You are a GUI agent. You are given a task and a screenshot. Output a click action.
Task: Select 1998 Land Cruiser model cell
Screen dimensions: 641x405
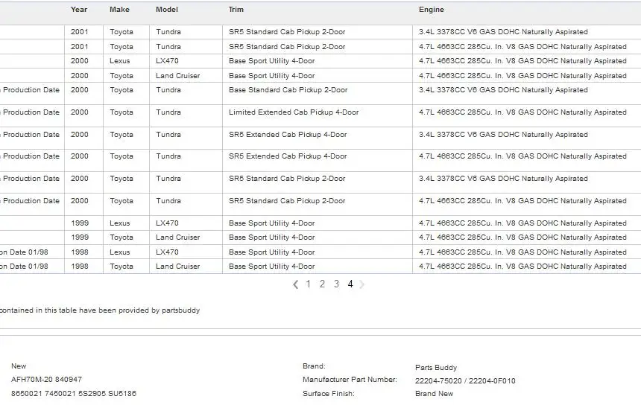click(178, 267)
